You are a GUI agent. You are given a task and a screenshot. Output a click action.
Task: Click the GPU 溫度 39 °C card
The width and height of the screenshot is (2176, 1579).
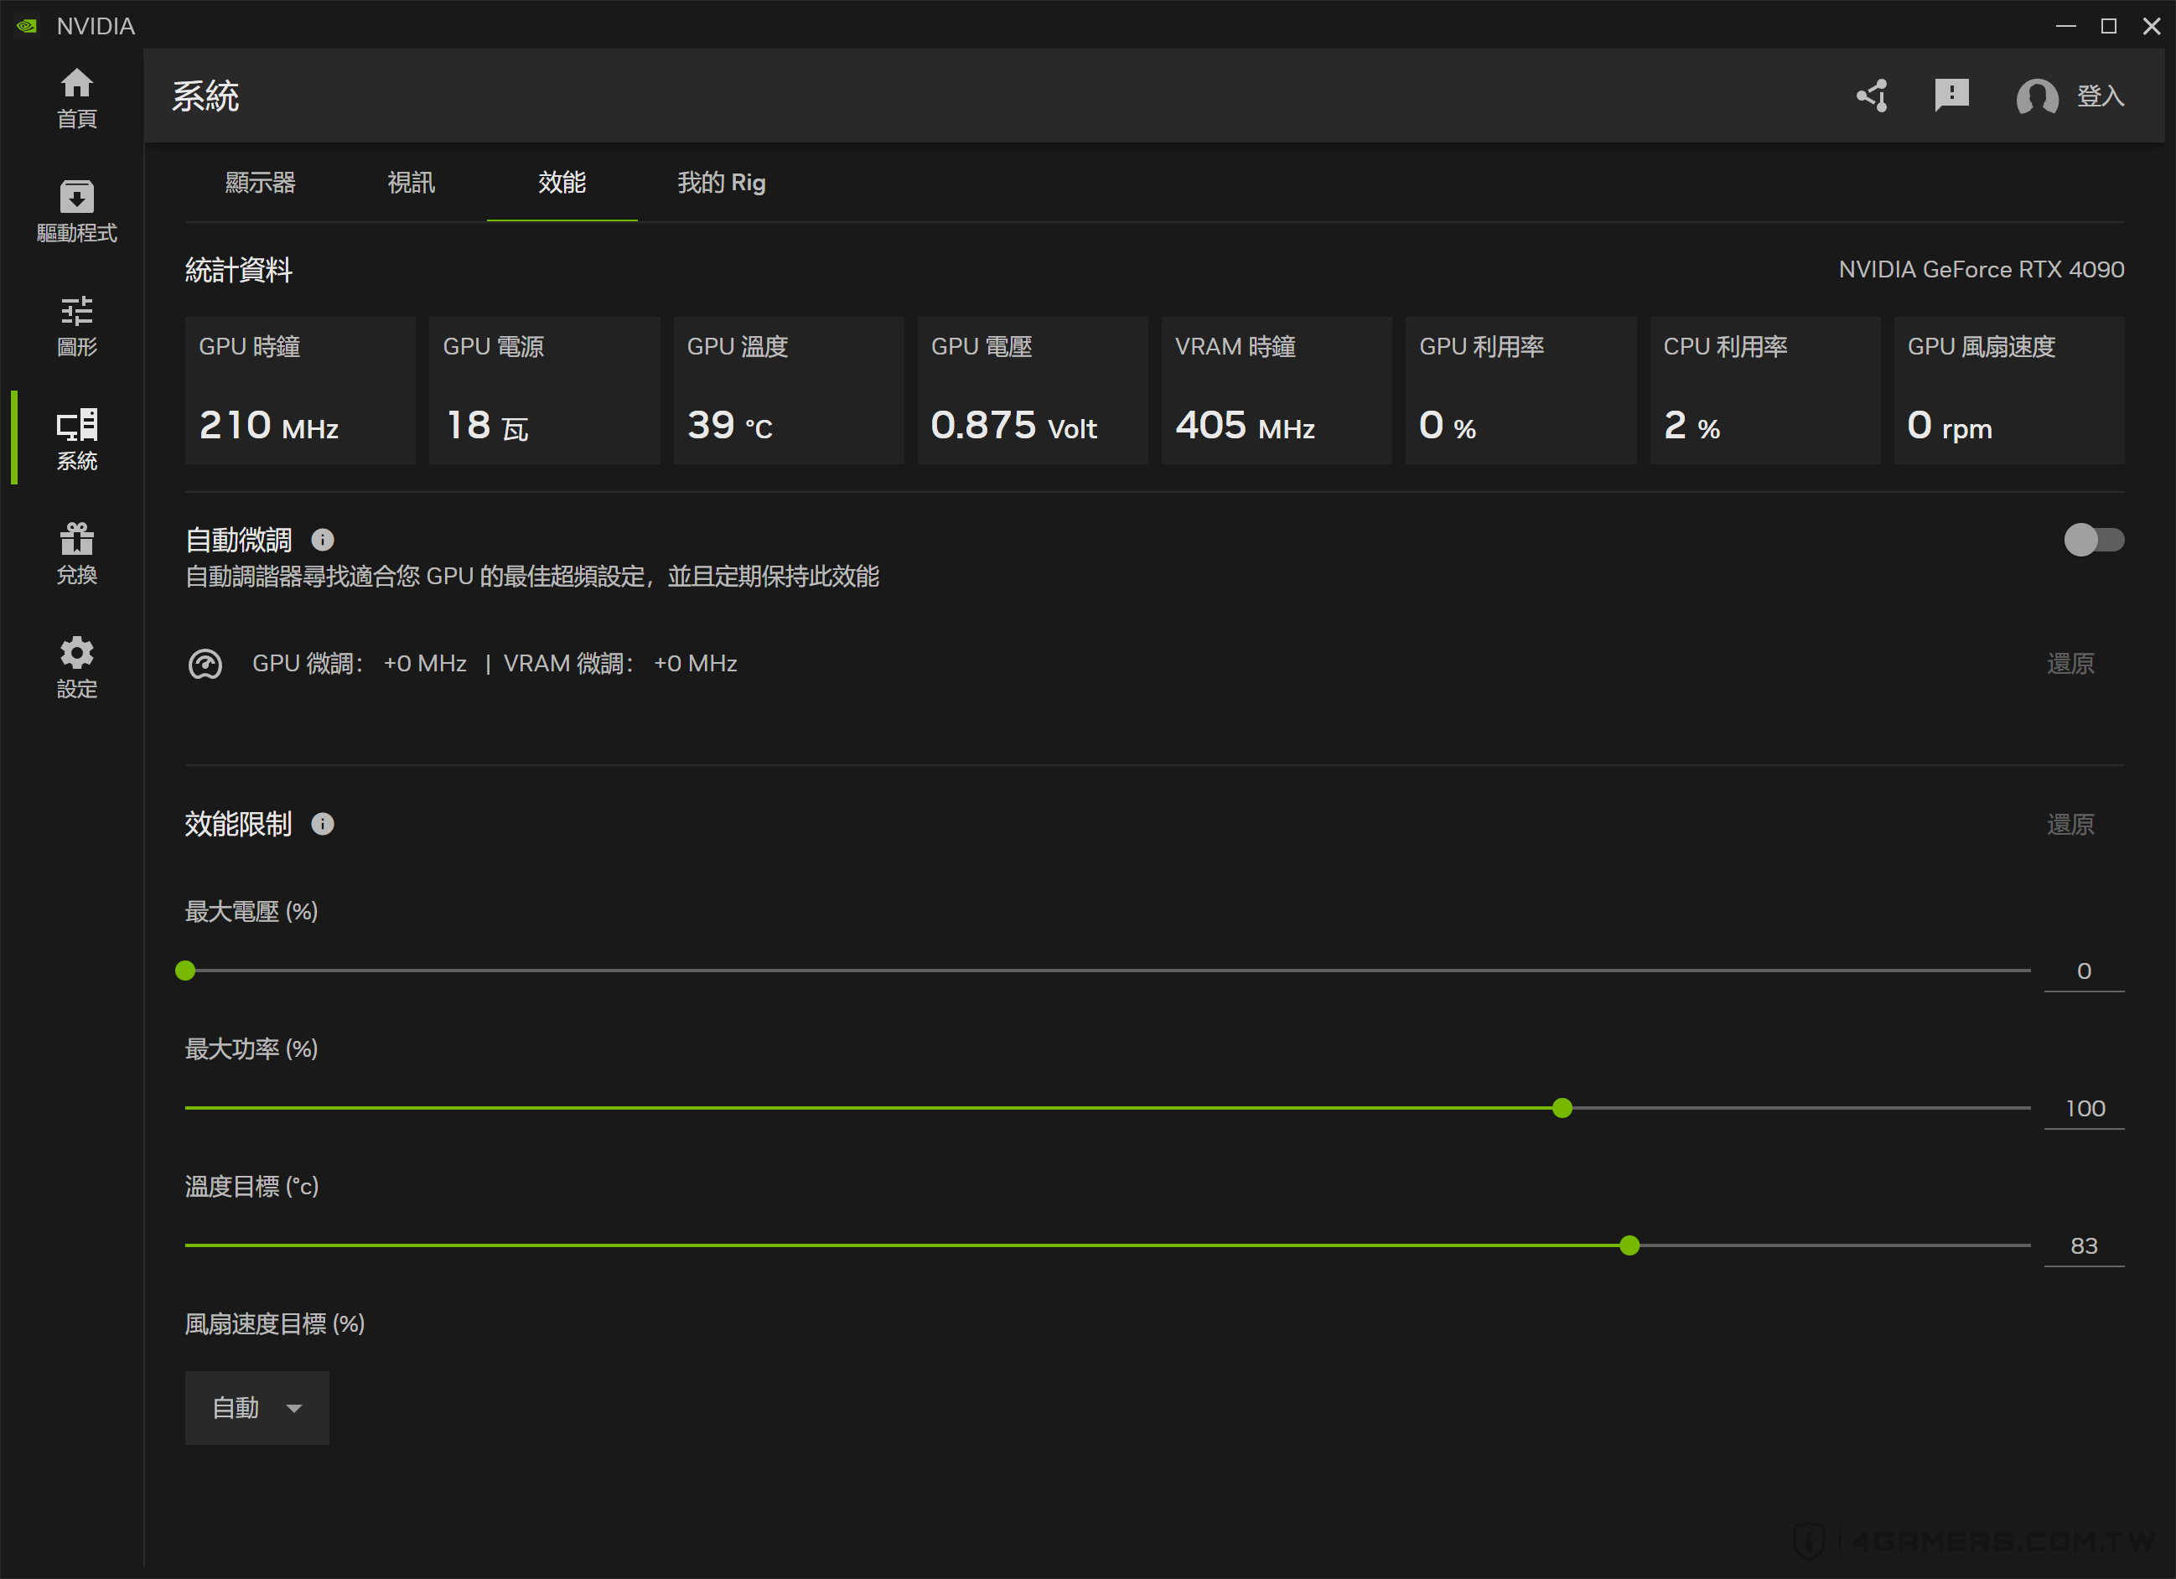pos(789,391)
